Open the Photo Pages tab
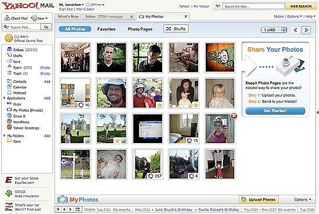Image resolution: width=319 pixels, height=214 pixels. 140,29
